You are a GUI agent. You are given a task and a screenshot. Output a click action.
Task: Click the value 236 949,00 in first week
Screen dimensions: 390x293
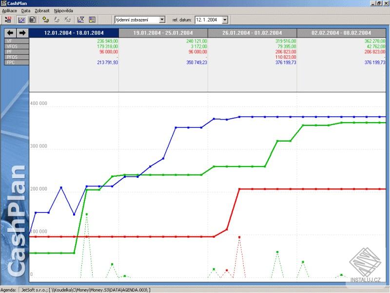[x=107, y=41]
